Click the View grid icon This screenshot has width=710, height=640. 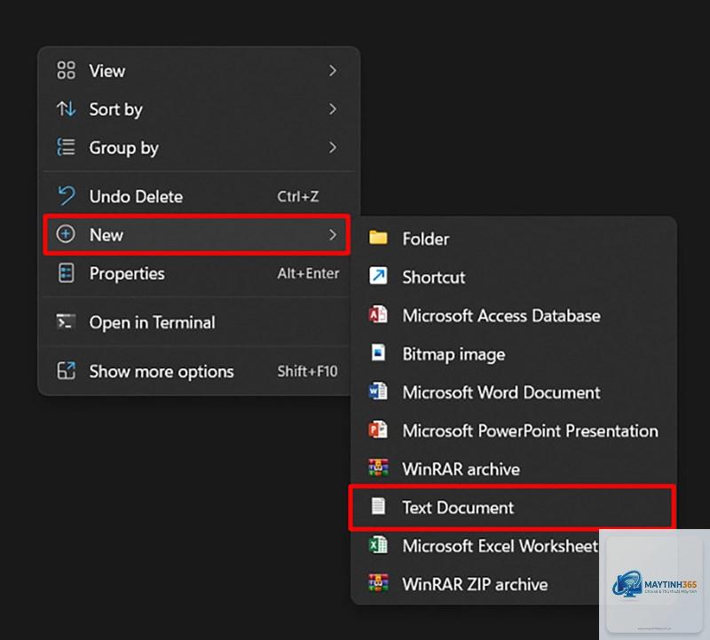click(x=66, y=71)
